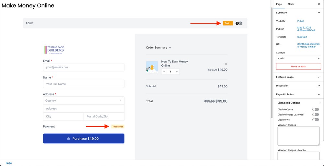The height and width of the screenshot is (166, 324).
Task: Click the Email input field
Action: coord(84,67)
